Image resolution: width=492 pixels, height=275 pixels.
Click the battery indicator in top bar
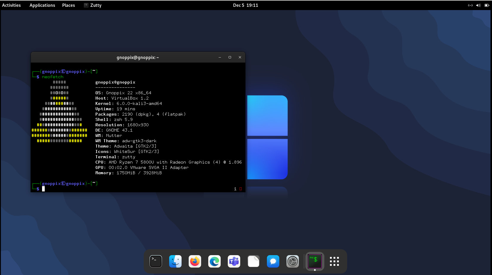487,5
